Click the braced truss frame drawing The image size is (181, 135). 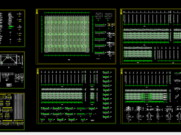(x=9, y=60)
